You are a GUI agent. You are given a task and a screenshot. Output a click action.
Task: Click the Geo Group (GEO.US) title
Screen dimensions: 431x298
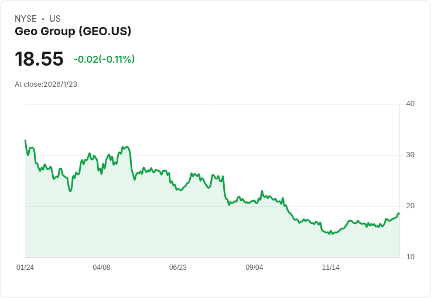pyautogui.click(x=73, y=32)
